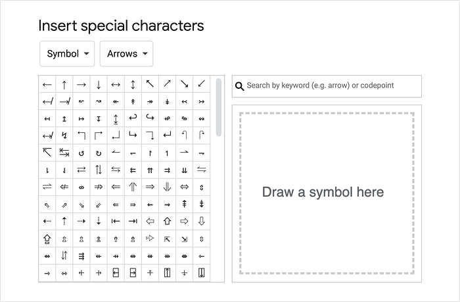
Task: Select the leftwards double arrow symbol
Action: tap(116, 187)
